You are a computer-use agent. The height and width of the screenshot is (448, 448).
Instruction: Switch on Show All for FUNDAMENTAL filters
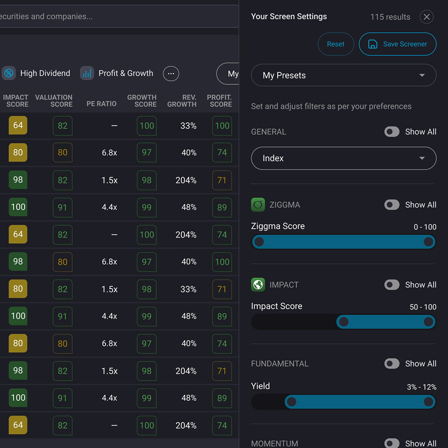391,364
